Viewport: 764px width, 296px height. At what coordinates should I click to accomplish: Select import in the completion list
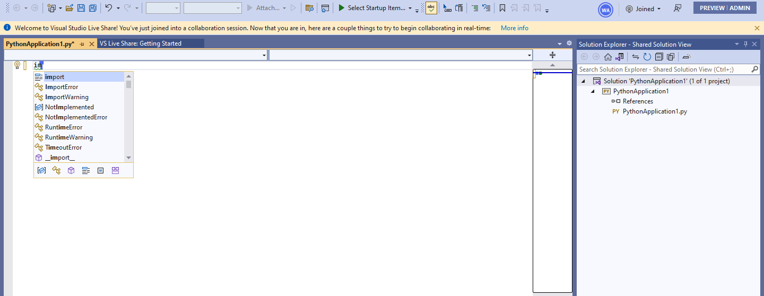click(x=80, y=77)
